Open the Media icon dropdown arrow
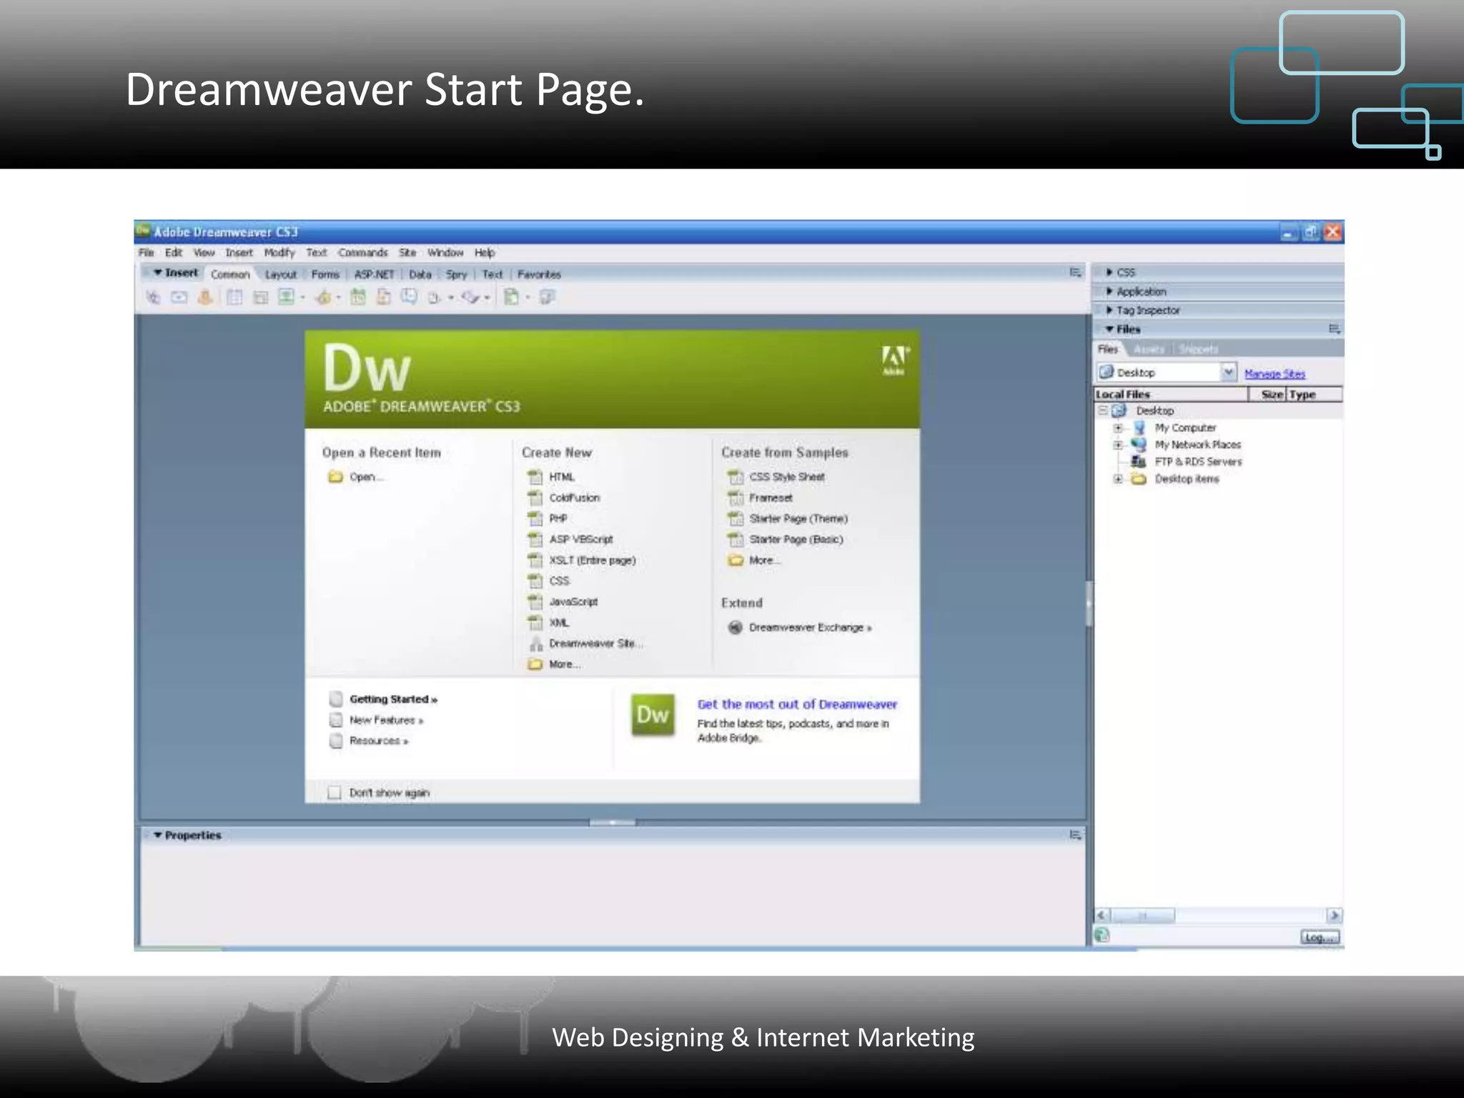Image resolution: width=1464 pixels, height=1098 pixels. 339,297
